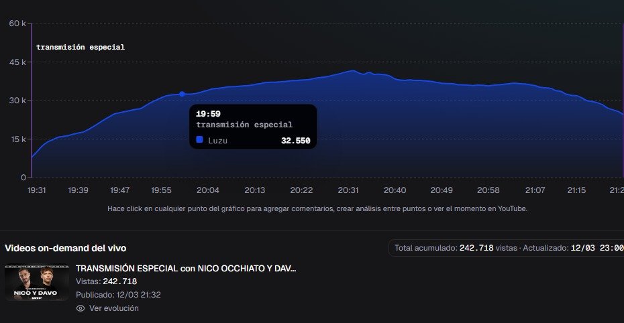Click the 60 k label on the vertical axis

point(17,23)
